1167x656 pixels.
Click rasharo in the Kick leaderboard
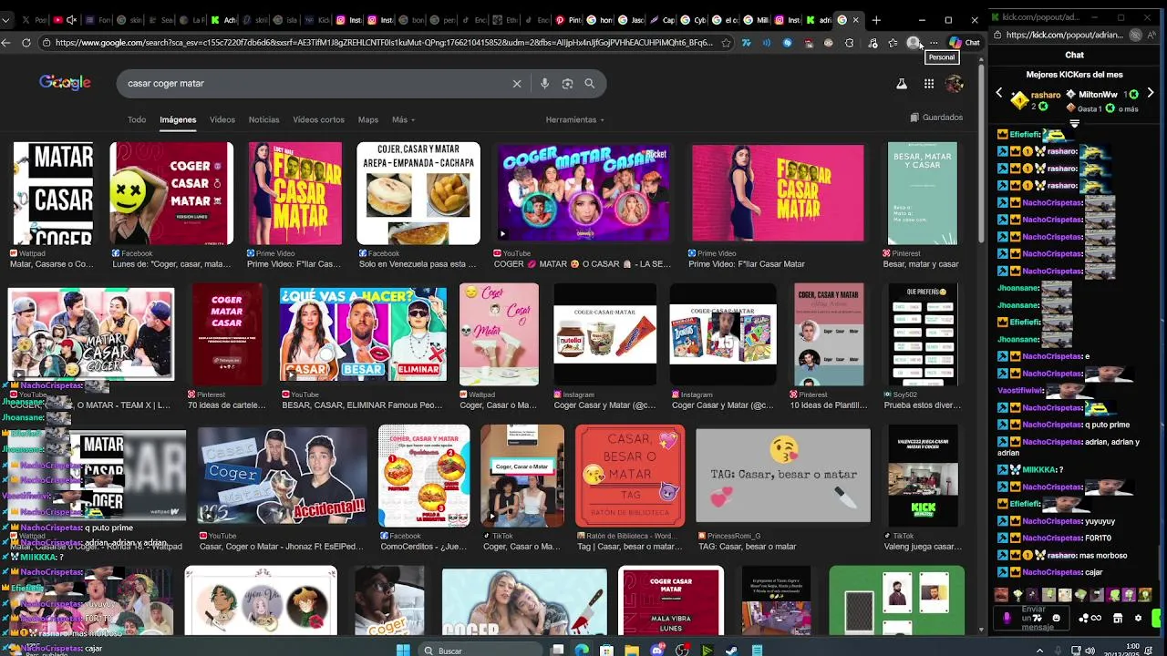click(x=1046, y=95)
